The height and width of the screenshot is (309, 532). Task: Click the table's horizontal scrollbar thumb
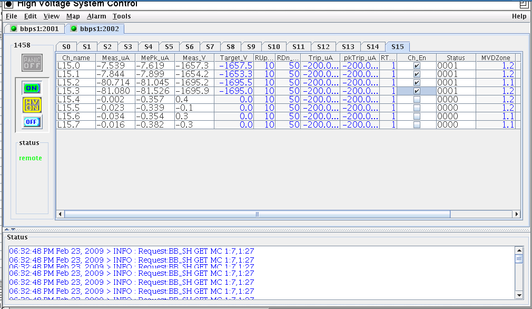[257, 214]
